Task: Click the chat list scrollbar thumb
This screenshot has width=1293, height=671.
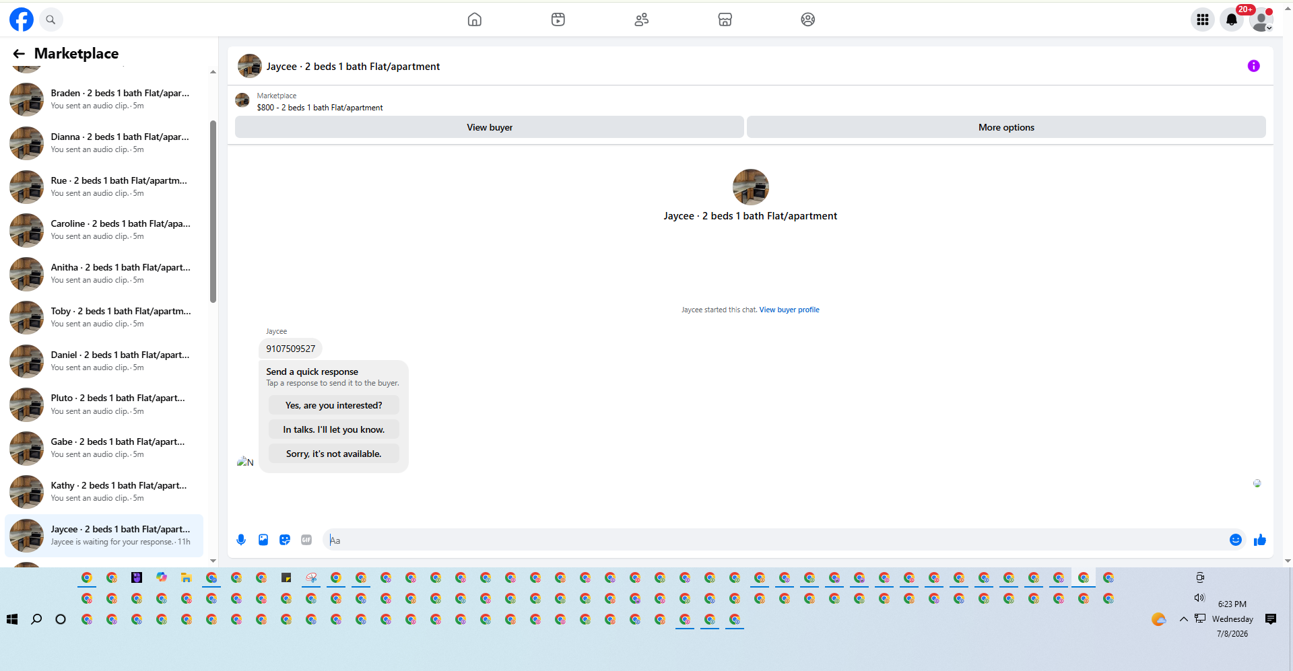Action: 213,212
